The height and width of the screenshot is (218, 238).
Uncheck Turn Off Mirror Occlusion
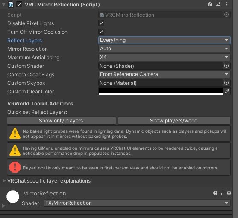(x=101, y=32)
